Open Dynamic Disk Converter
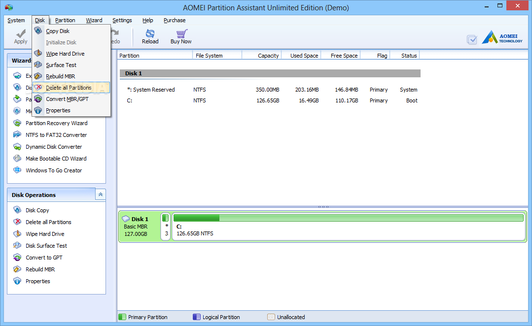The width and height of the screenshot is (532, 326). pos(54,147)
